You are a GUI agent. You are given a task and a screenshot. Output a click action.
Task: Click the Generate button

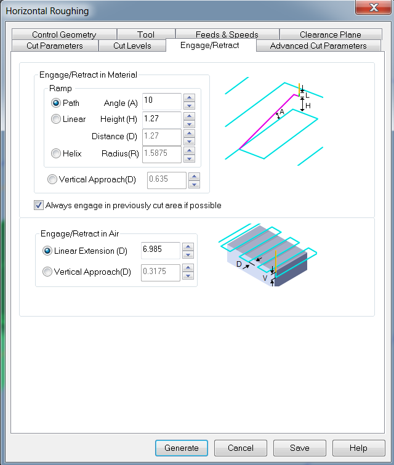[182, 448]
